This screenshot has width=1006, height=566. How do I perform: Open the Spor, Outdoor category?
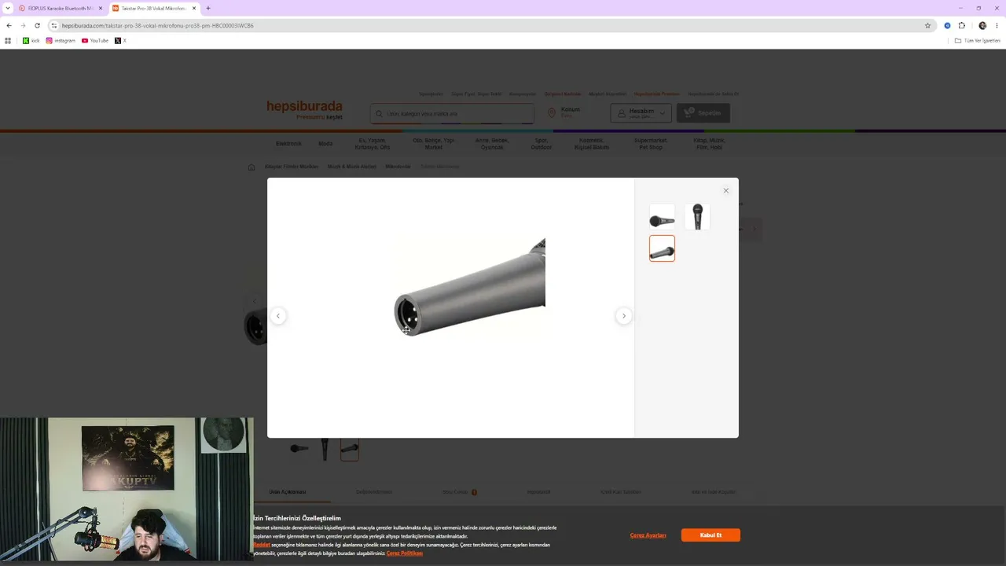541,144
